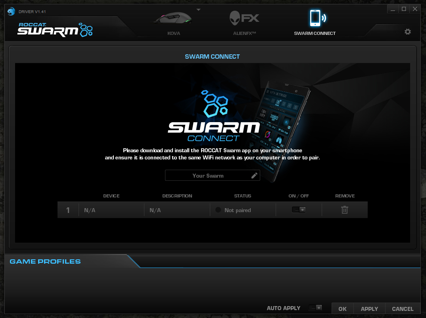This screenshot has width=426, height=318.
Task: Click the Your Swarm name field
Action: [213, 175]
